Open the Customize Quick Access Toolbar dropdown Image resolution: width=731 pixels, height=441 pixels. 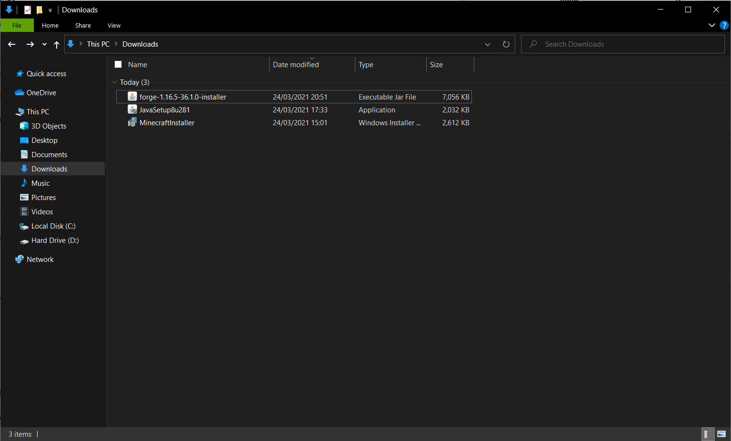50,10
